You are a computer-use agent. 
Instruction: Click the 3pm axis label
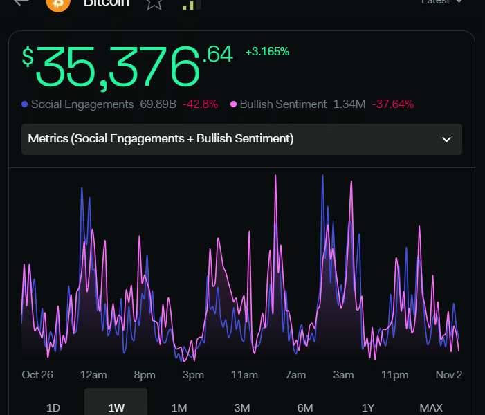point(193,375)
